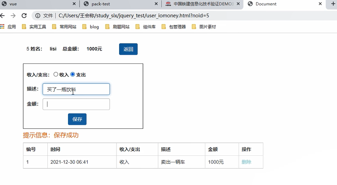337x185 pixels.
Task: Click the name value lisi
Action: coord(53,49)
